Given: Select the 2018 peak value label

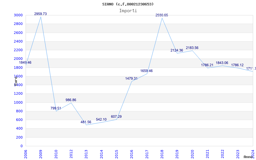Looking at the screenshot, I should coord(162,15).
